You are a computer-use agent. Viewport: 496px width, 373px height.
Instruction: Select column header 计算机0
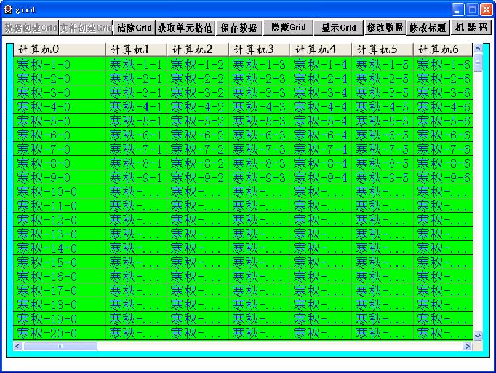click(x=59, y=50)
